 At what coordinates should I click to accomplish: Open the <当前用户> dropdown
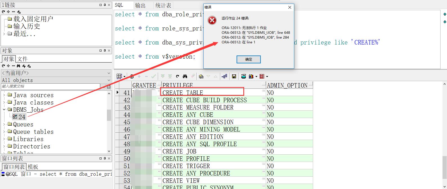tap(109, 73)
